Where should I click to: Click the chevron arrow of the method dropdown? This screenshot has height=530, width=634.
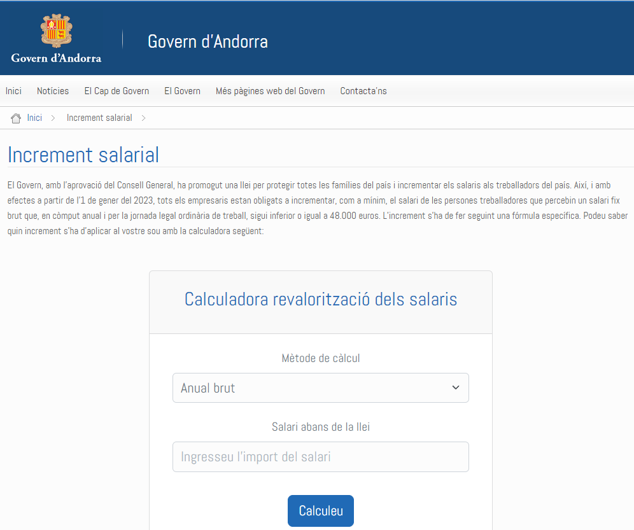coord(455,387)
